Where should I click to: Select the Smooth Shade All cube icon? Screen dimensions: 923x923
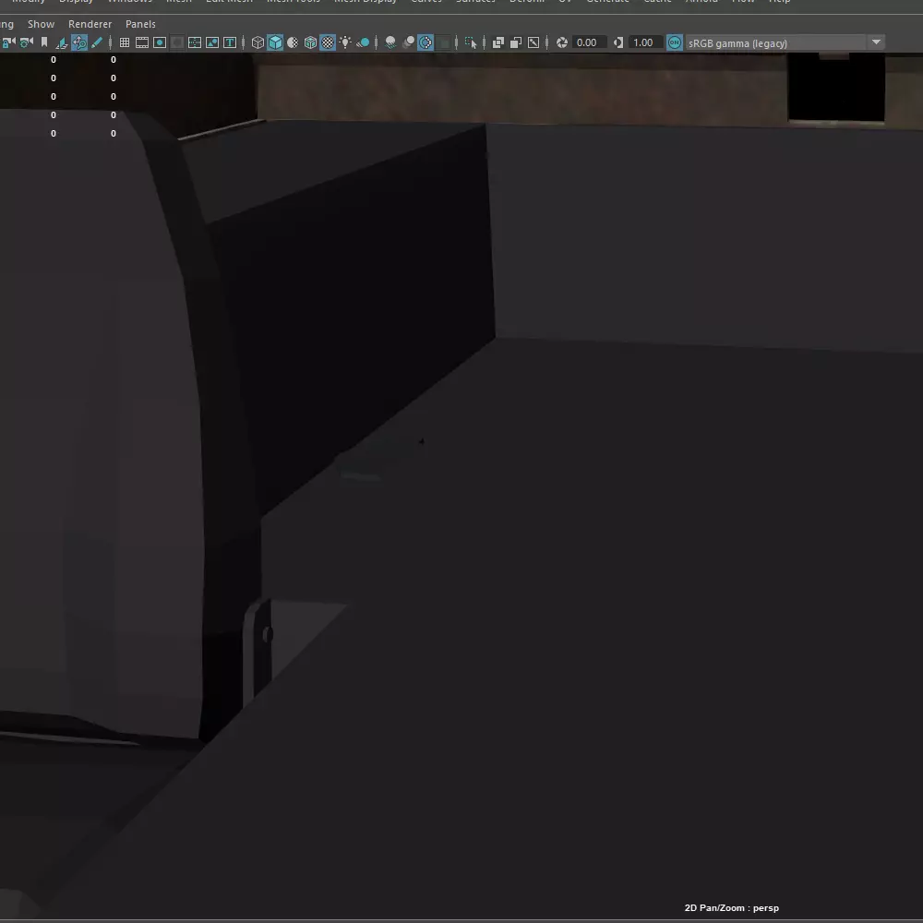tap(275, 42)
